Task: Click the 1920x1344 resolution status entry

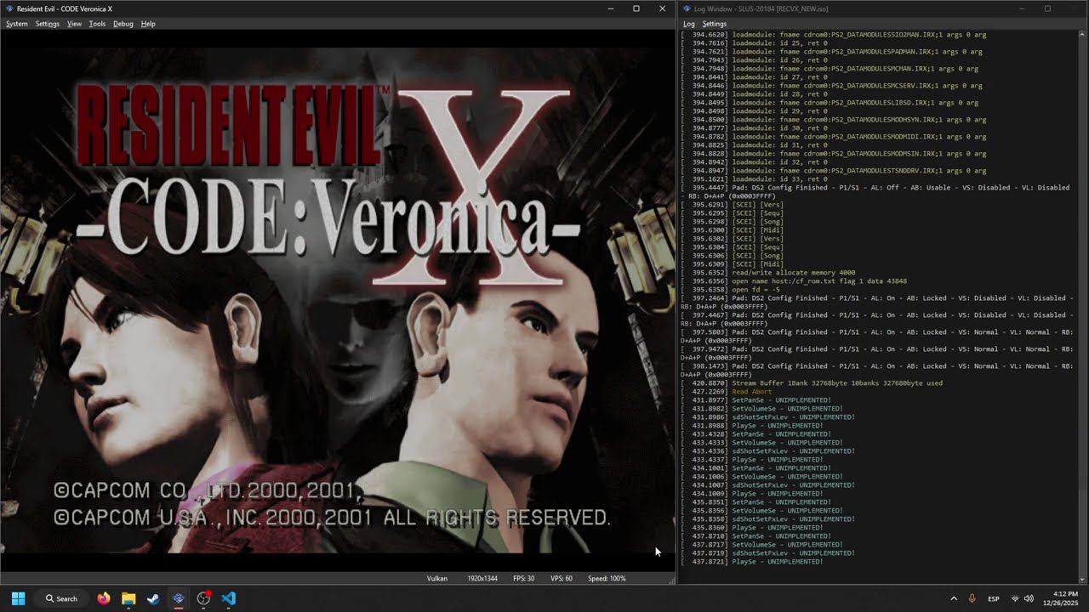Action: [482, 578]
